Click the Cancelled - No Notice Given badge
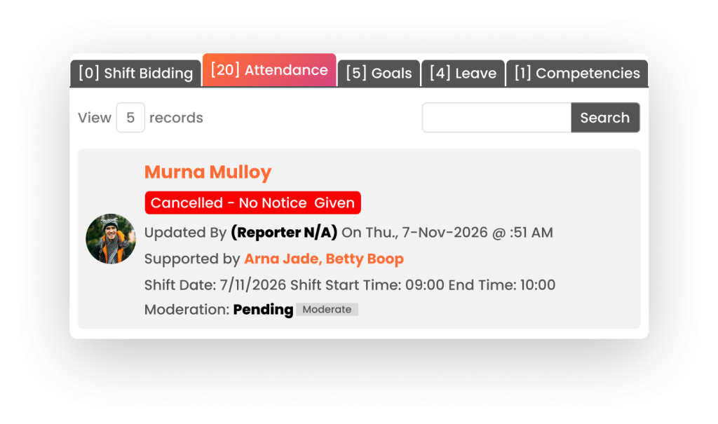 252,203
